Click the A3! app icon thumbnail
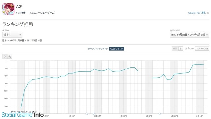211x119 pixels. tap(8, 9)
